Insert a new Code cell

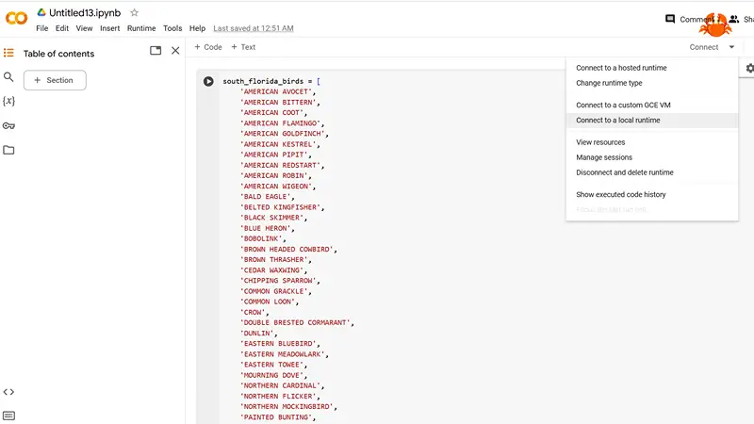coord(208,47)
